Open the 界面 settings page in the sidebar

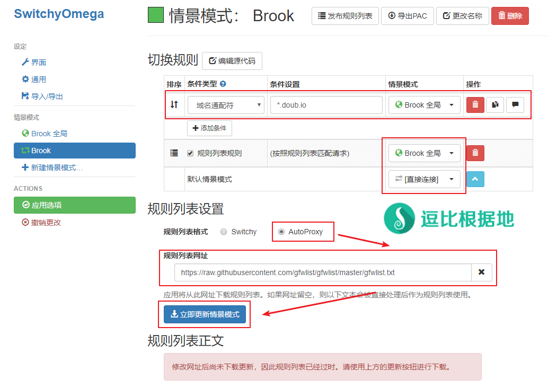(38, 63)
